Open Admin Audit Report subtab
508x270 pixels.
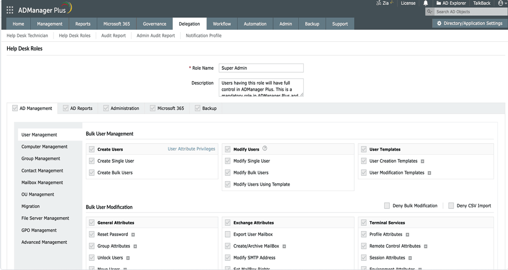pyautogui.click(x=156, y=35)
